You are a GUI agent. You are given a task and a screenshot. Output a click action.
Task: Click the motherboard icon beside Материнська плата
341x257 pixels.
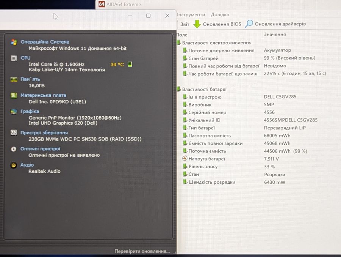[14, 96]
